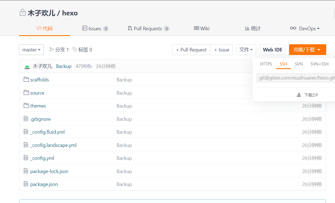The image size is (335, 203).
Task: Launch the Web IDE
Action: point(273,50)
